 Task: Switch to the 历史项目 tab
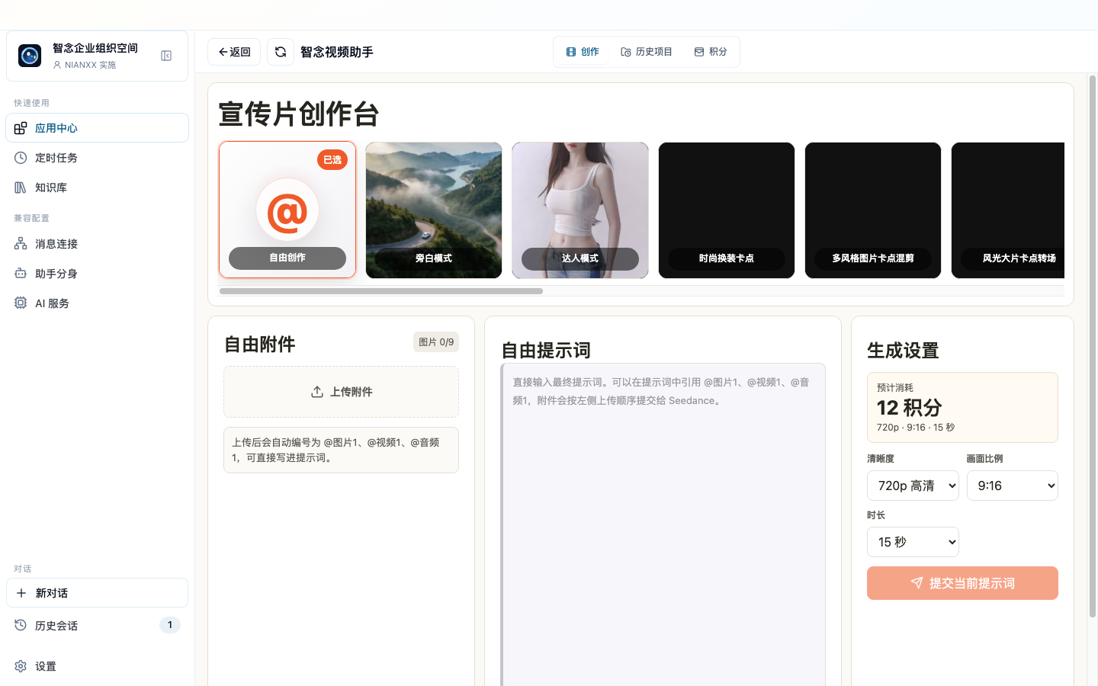(647, 52)
